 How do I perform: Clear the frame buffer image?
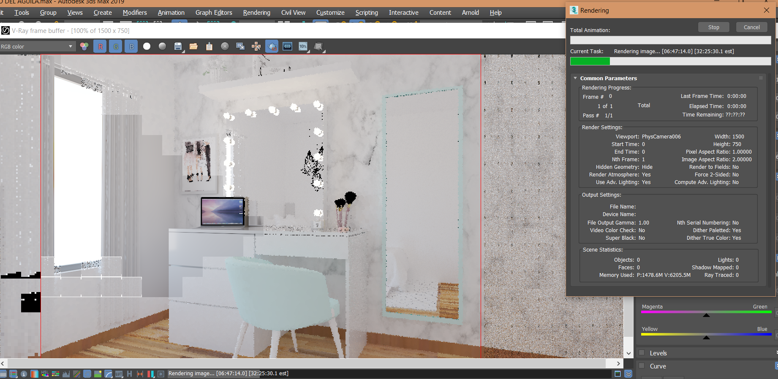coord(225,46)
